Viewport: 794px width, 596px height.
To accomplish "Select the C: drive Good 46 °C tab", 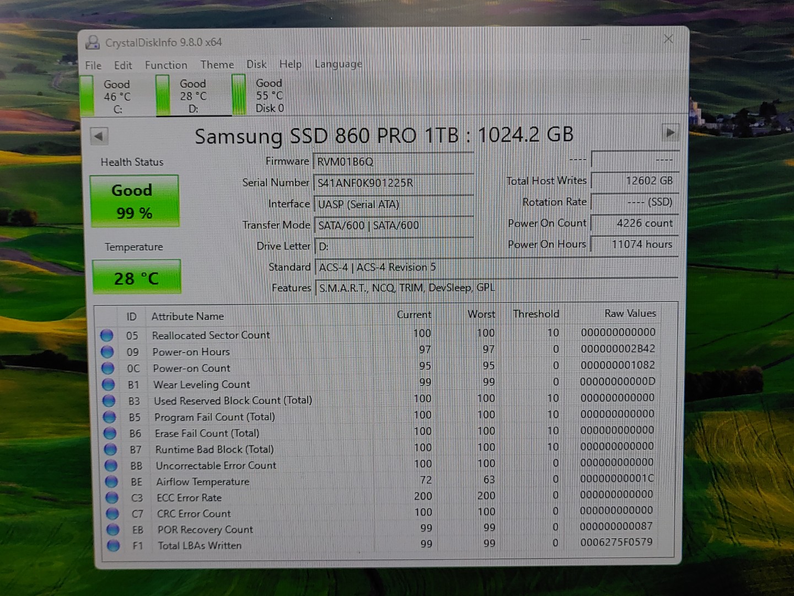I will point(111,97).
